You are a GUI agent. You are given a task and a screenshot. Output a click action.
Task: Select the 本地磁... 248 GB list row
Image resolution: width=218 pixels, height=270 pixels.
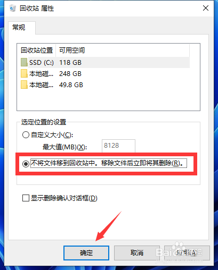105,73
